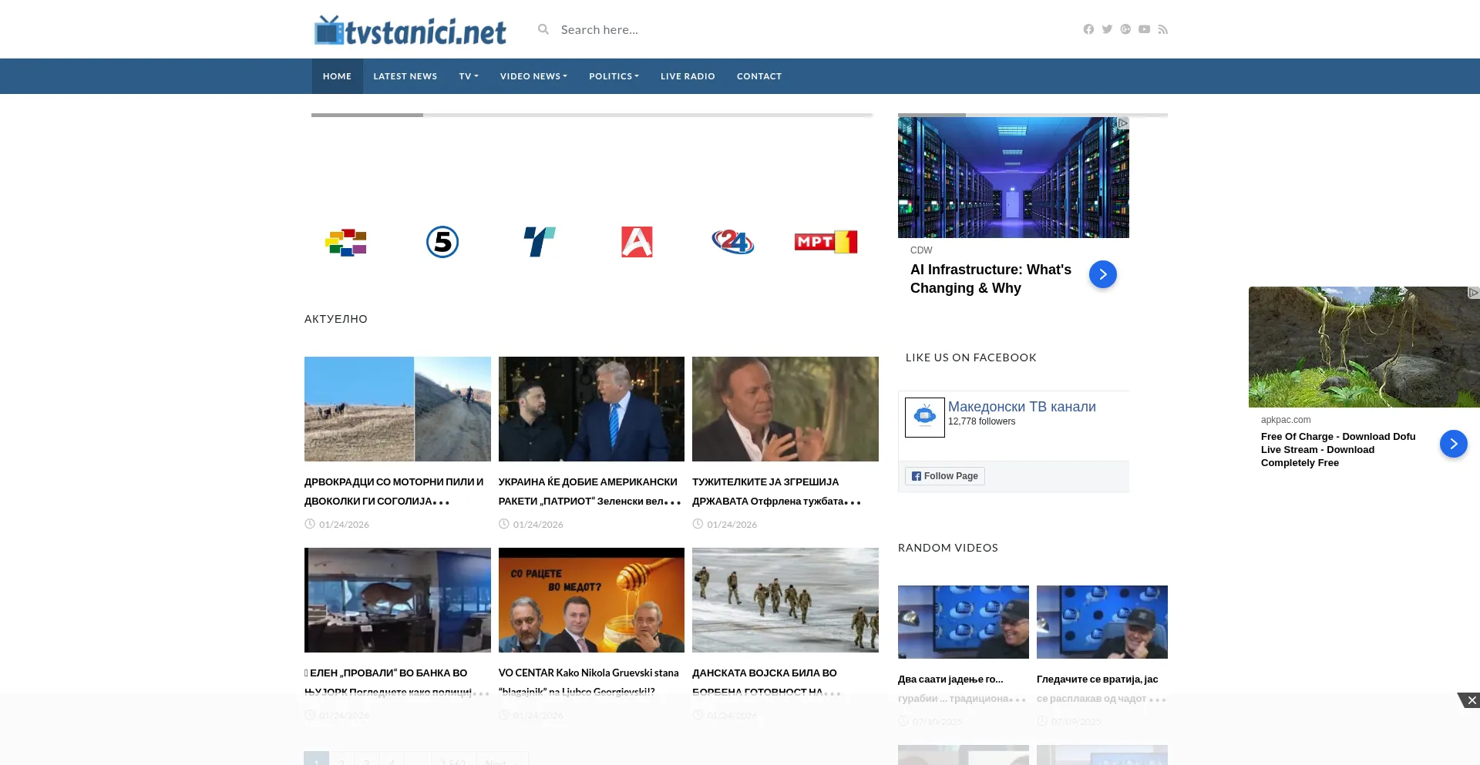Image resolution: width=1480 pixels, height=765 pixels.
Task: Open the second random video with cap man
Action: click(x=1102, y=622)
